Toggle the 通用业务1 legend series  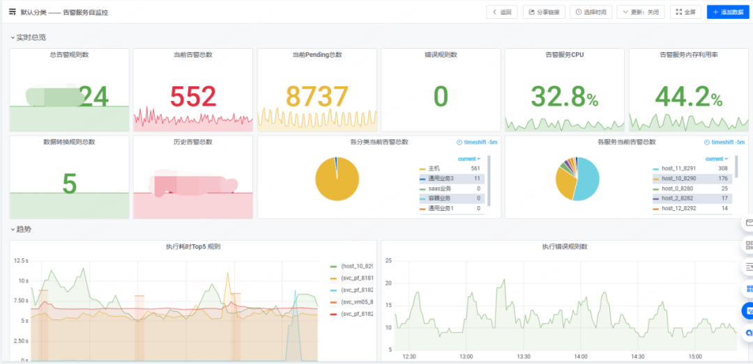[x=441, y=209]
